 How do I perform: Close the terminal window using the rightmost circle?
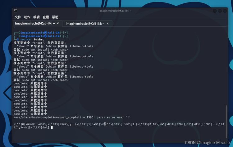tap(225, 11)
